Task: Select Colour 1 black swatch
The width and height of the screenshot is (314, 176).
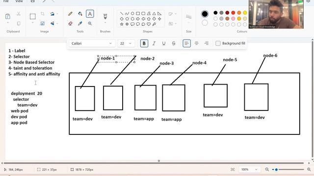Action: pyautogui.click(x=205, y=14)
